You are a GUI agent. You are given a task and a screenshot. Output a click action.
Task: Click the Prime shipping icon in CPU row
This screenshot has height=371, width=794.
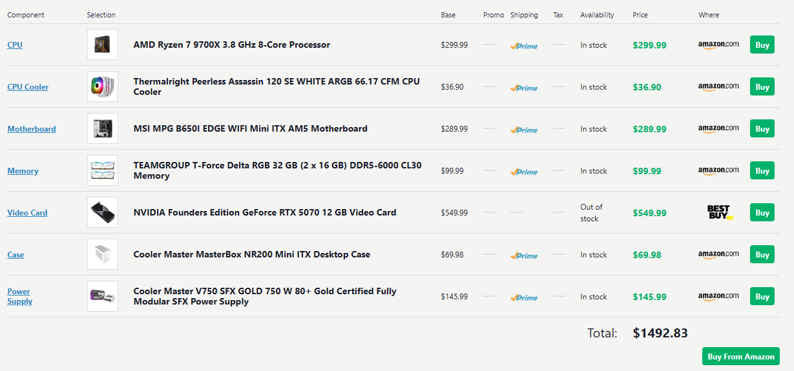pyautogui.click(x=524, y=46)
